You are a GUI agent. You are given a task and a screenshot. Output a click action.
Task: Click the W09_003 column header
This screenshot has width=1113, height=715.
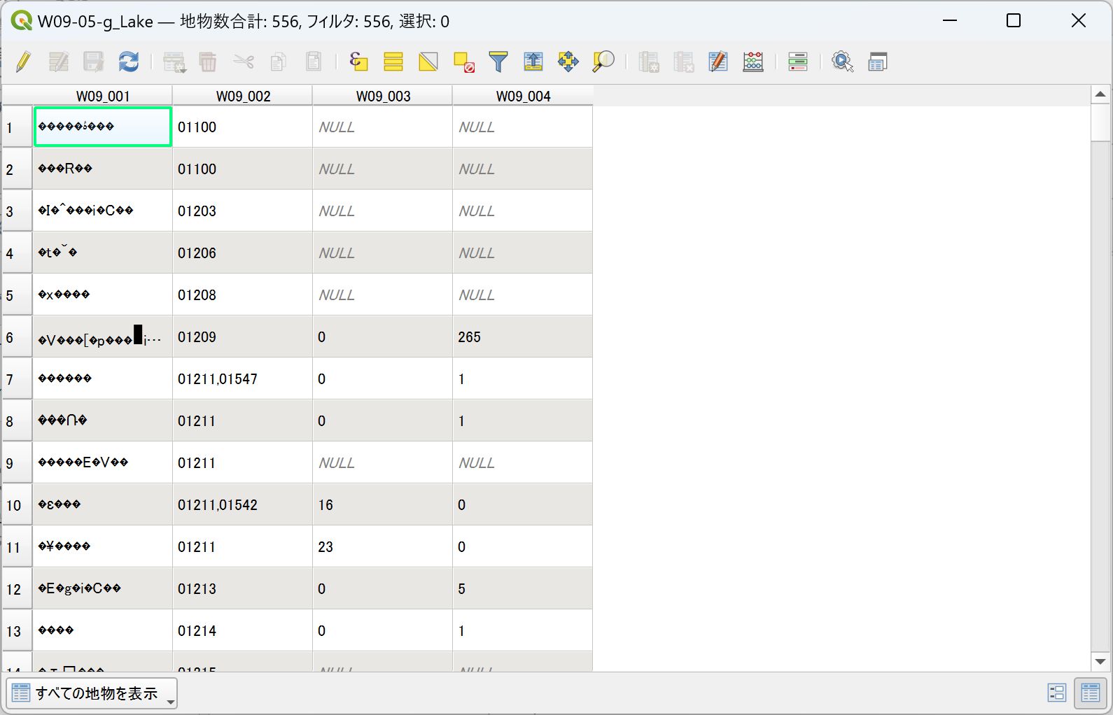(x=383, y=96)
